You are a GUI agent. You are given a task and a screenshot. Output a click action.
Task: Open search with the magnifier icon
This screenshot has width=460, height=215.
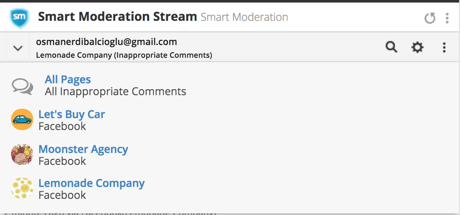tap(392, 47)
